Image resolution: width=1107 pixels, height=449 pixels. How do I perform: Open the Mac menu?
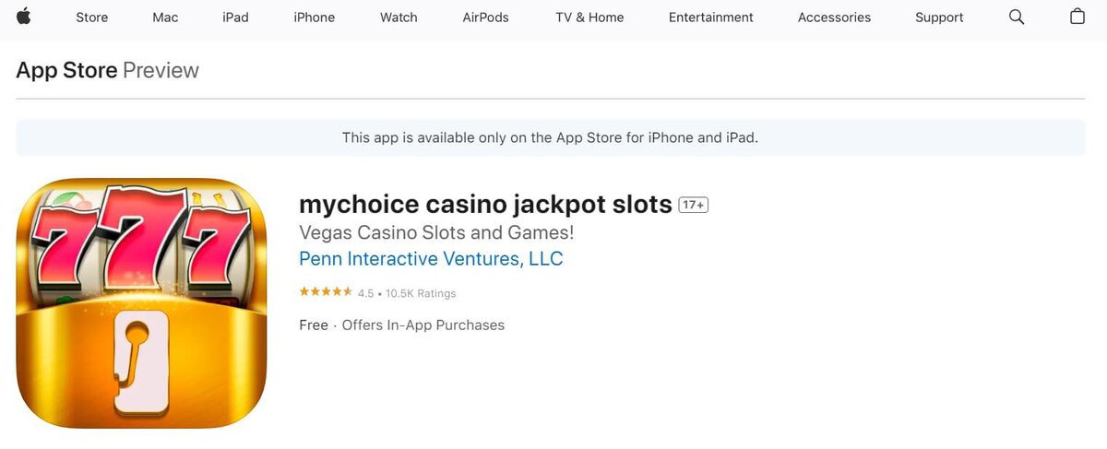coord(165,18)
